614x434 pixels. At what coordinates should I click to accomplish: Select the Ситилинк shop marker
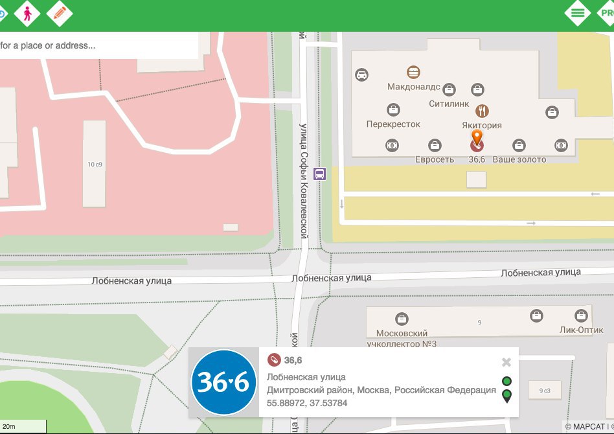449,89
